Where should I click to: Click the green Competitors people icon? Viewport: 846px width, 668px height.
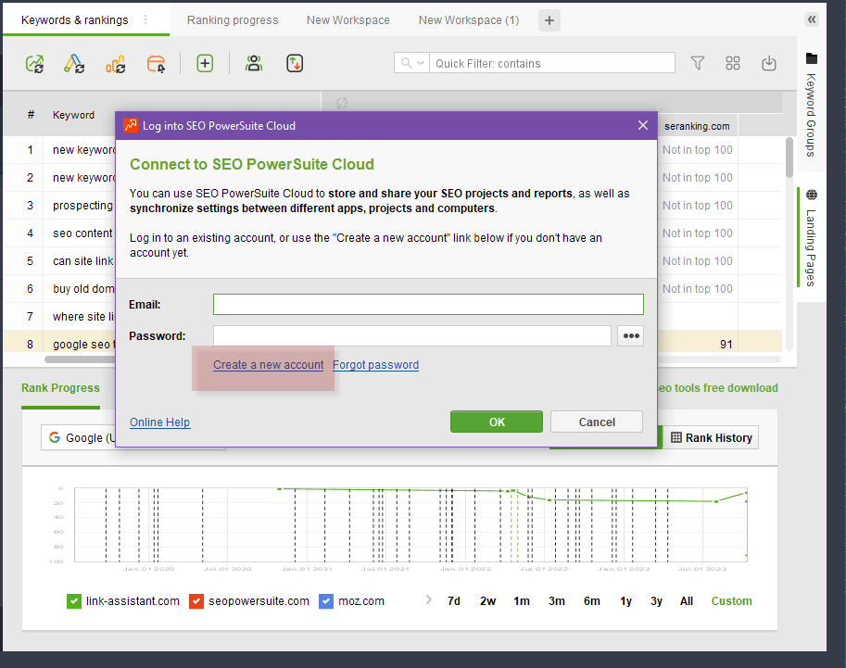(254, 64)
